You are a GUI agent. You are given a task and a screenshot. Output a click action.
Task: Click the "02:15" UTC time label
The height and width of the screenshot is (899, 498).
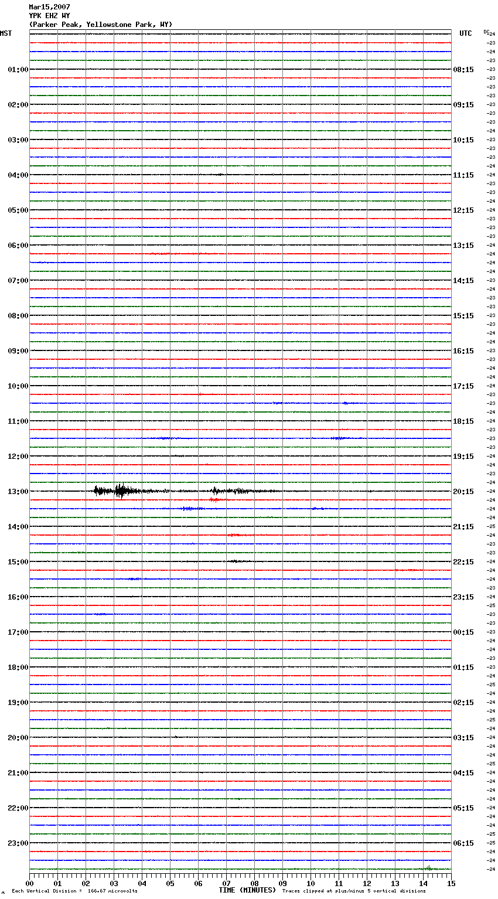463,703
